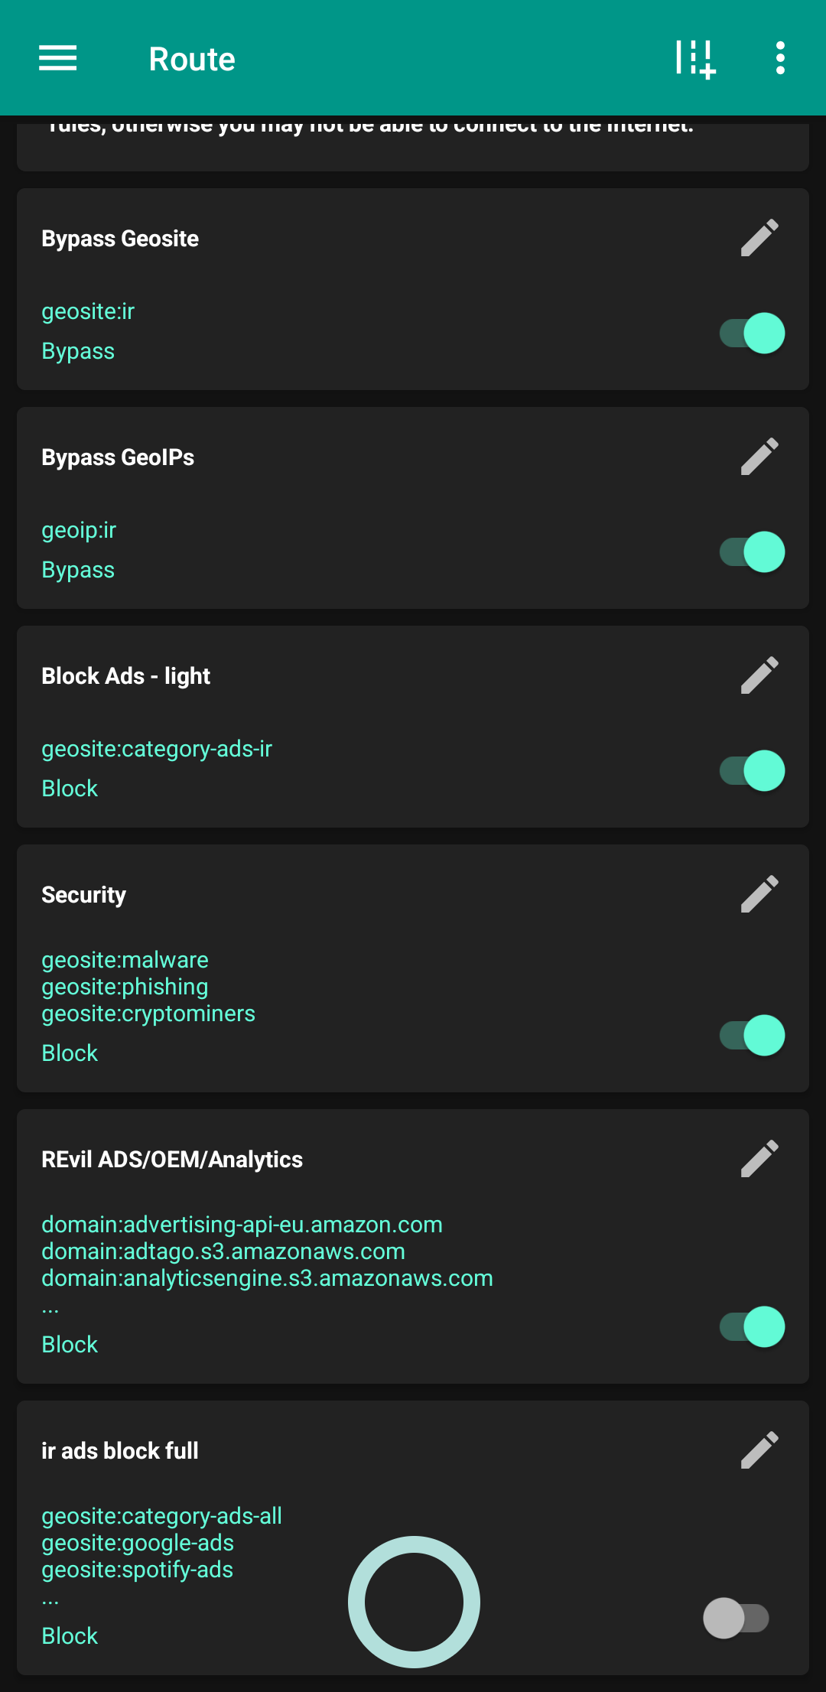This screenshot has width=826, height=1692.
Task: Open the three-dot overflow menu
Action: [780, 58]
